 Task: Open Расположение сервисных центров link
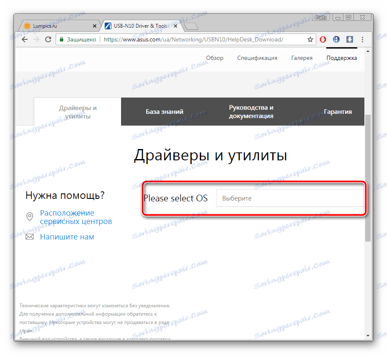click(76, 217)
